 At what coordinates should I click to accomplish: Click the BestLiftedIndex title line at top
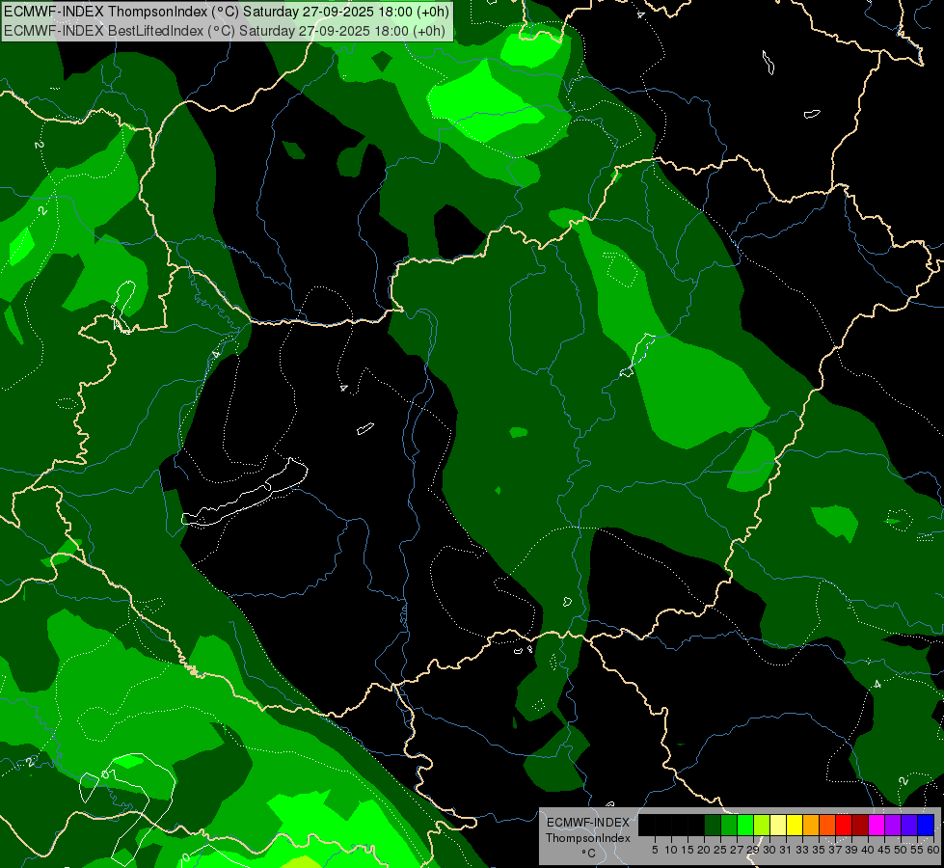tap(226, 30)
